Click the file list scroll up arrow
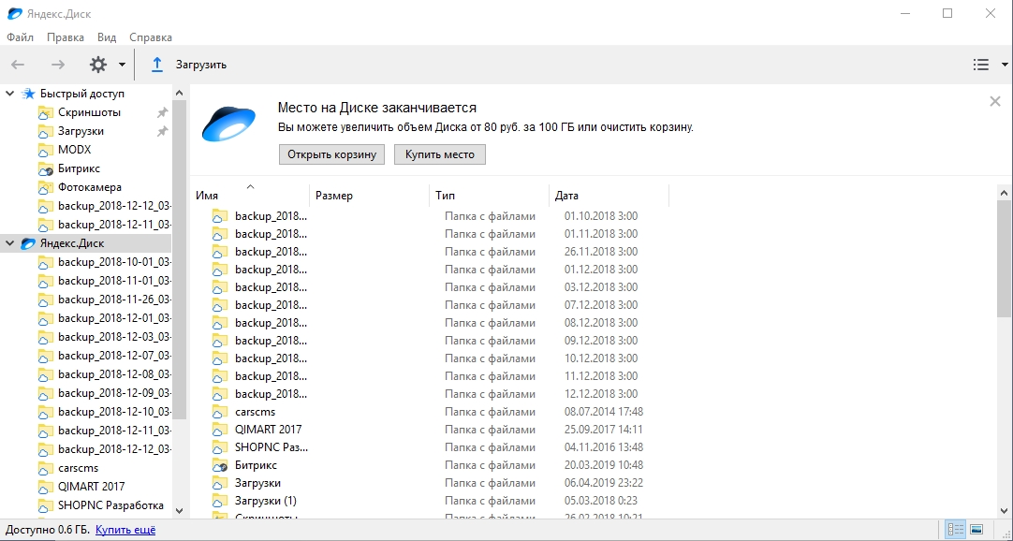This screenshot has width=1013, height=541. click(1004, 193)
